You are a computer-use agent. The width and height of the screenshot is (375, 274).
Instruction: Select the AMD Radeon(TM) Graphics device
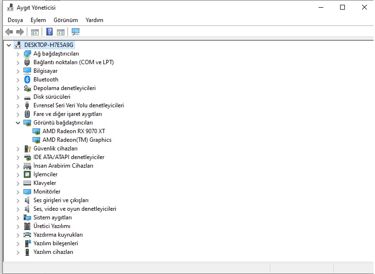tap(77, 140)
